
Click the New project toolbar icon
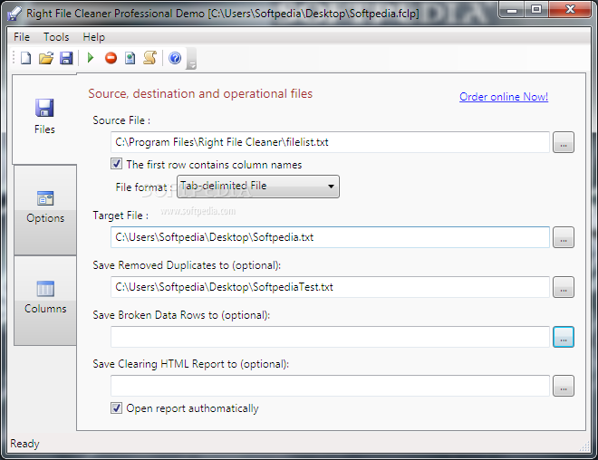point(26,58)
